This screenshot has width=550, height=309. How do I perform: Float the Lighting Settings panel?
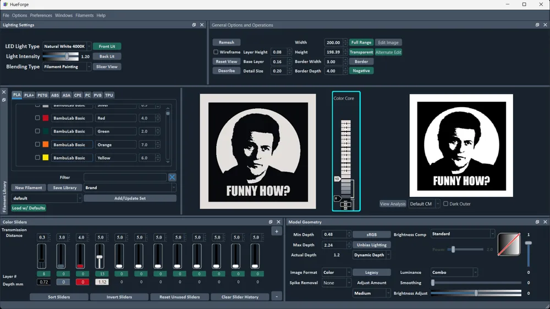click(194, 25)
